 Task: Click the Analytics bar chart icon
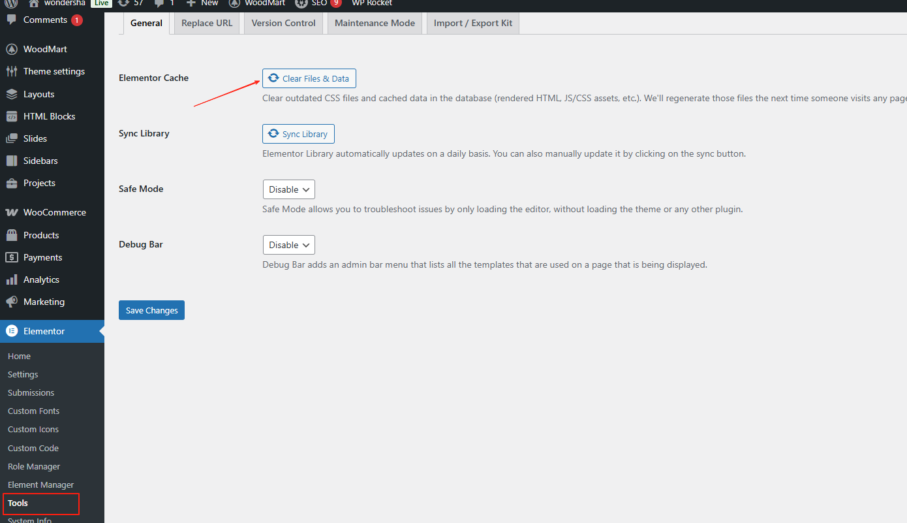[x=12, y=279]
